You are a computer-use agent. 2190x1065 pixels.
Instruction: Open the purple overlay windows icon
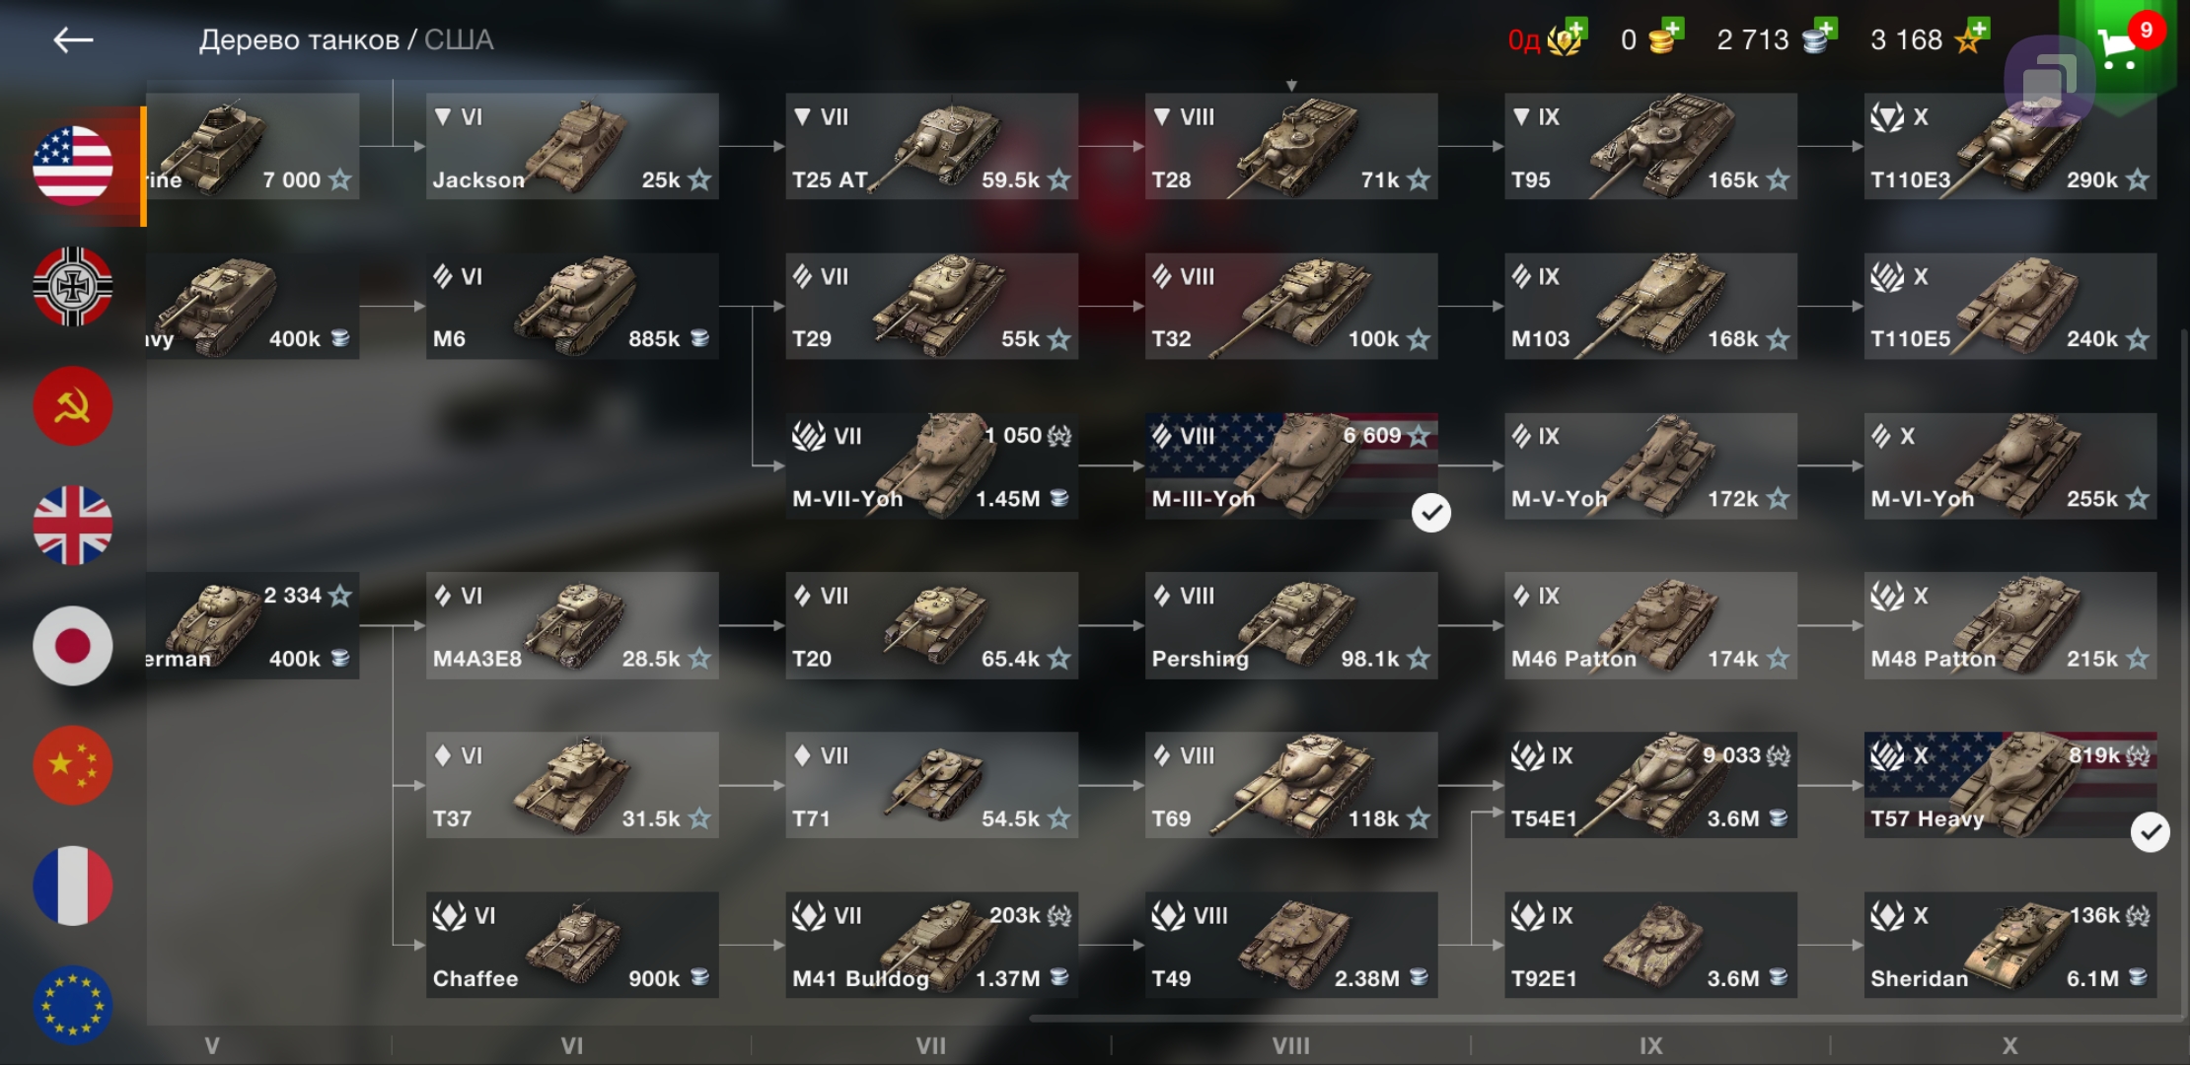[2050, 81]
